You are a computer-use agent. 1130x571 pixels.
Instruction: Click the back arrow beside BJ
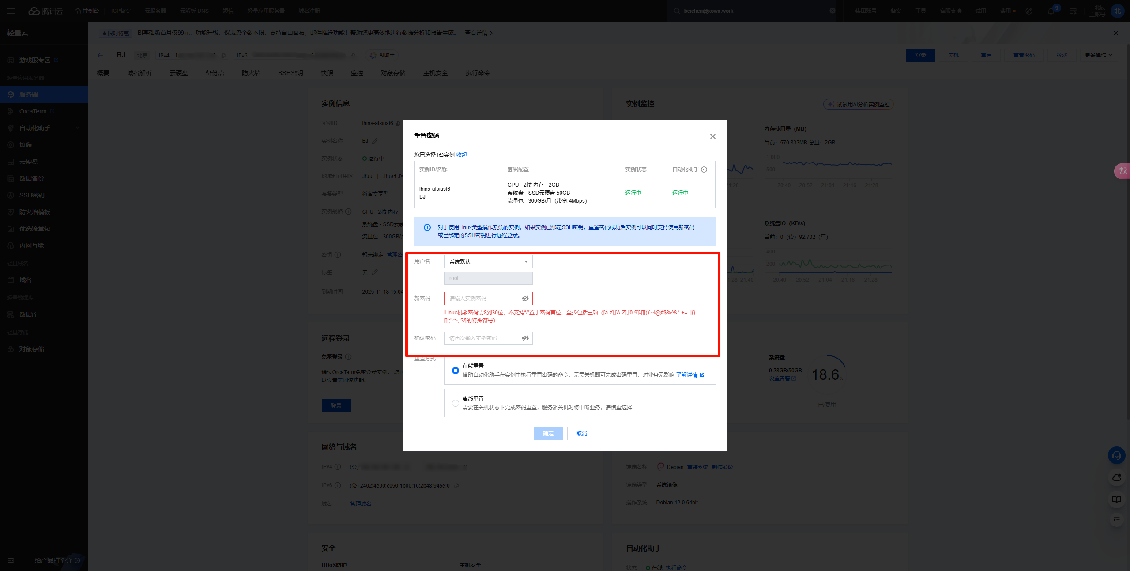100,55
